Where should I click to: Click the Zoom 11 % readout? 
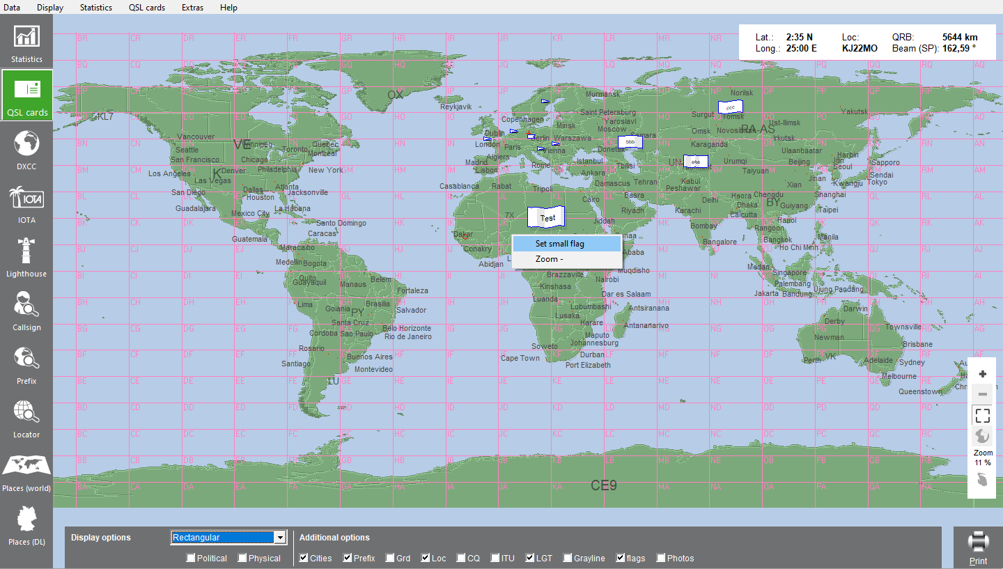pyautogui.click(x=983, y=458)
